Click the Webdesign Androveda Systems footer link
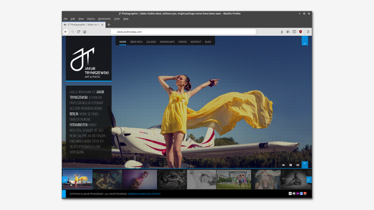374x210 pixels. pos(144,194)
